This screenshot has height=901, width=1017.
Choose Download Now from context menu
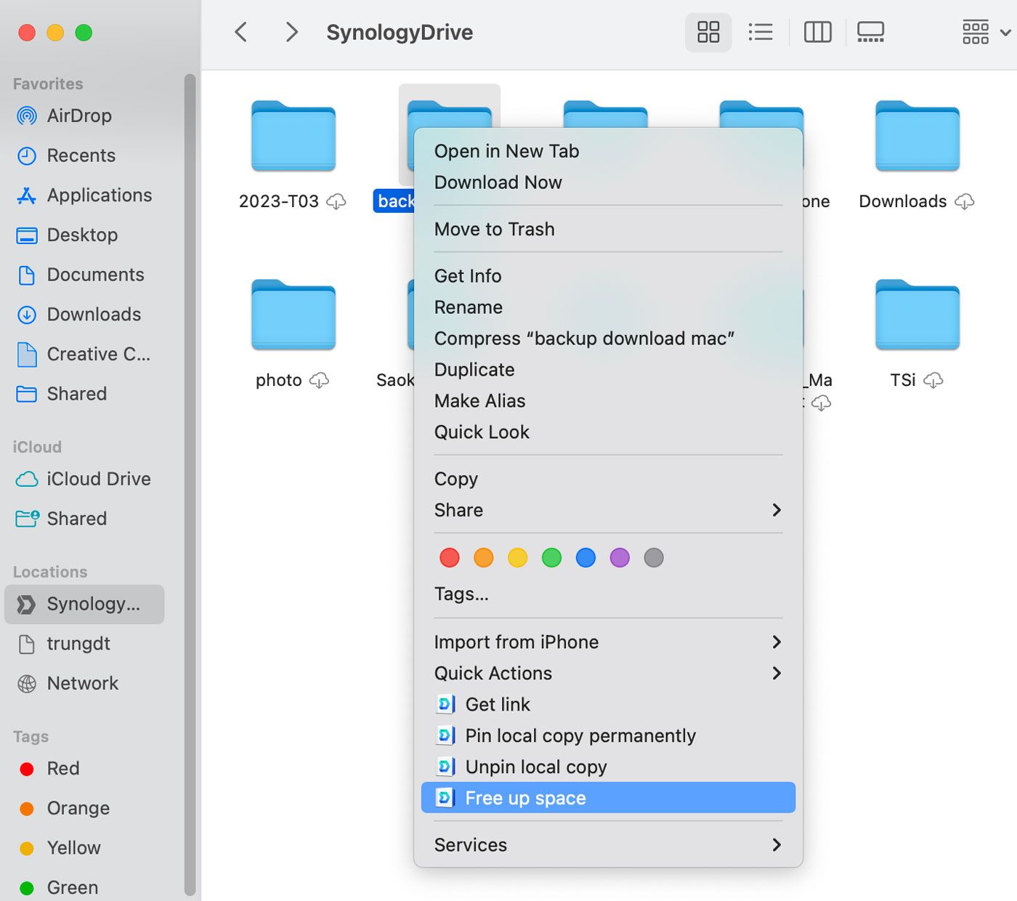pos(608,182)
